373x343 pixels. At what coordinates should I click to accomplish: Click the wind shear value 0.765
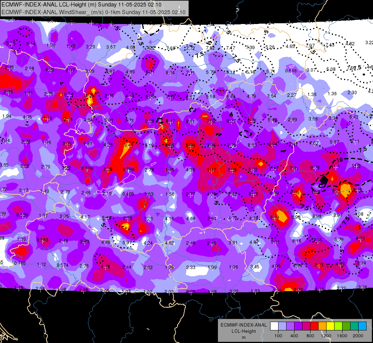tap(20, 263)
